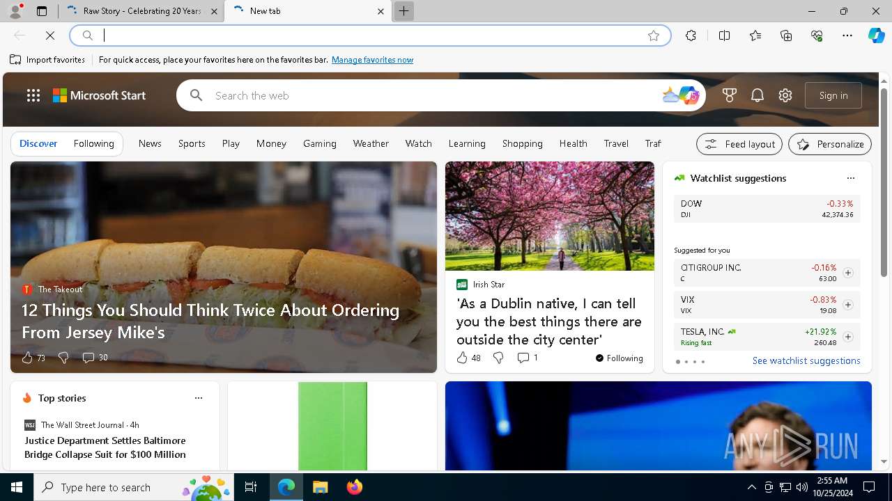Image resolution: width=892 pixels, height=501 pixels.
Task: Add Tesla, Inc. to watchlist
Action: [x=848, y=337]
